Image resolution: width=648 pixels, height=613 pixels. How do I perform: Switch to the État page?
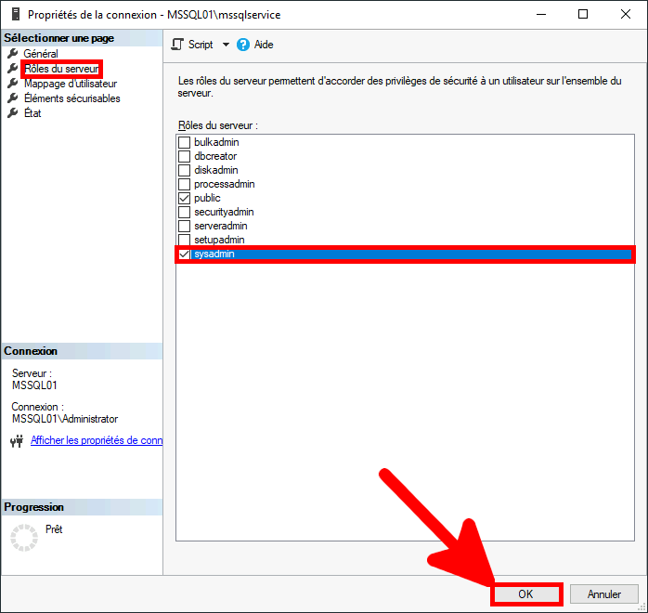point(32,113)
